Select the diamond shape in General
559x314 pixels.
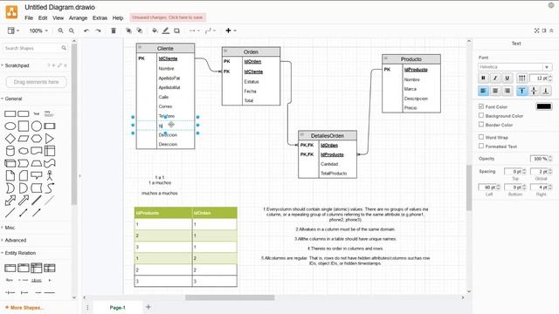tap(10, 139)
